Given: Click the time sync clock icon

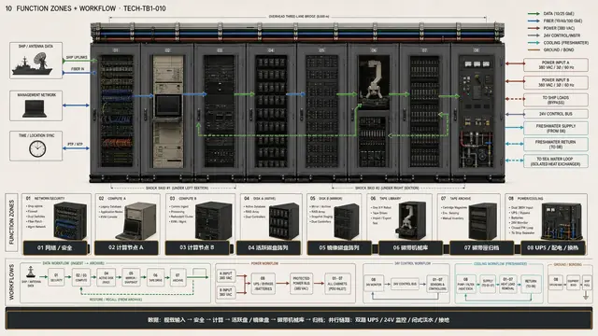Looking at the screenshot, I should pos(37,148).
